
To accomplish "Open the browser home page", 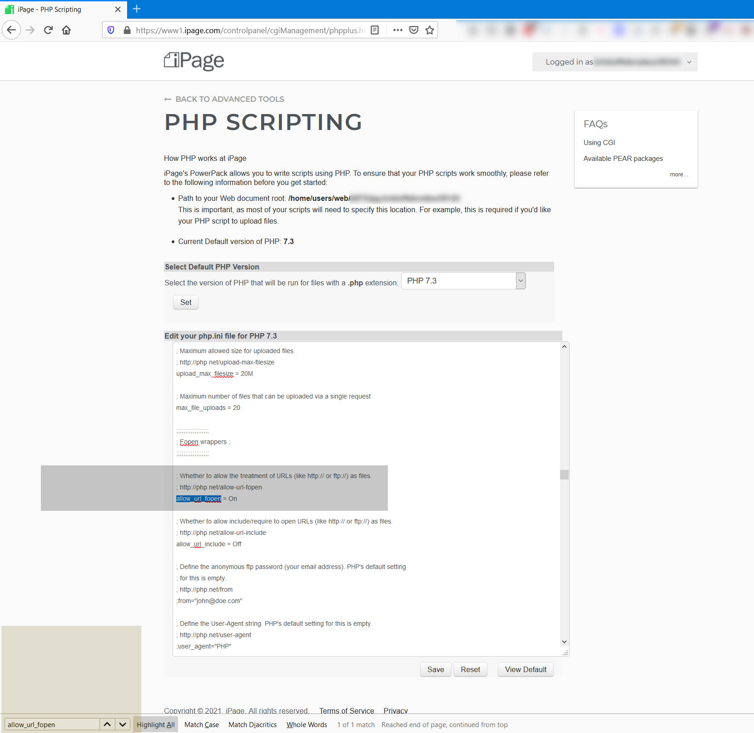I will tap(66, 30).
